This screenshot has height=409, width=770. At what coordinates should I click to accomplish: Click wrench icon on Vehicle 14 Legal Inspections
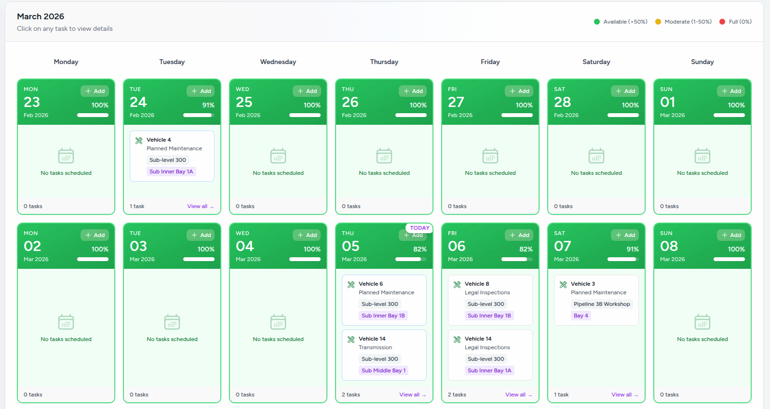[x=457, y=340]
